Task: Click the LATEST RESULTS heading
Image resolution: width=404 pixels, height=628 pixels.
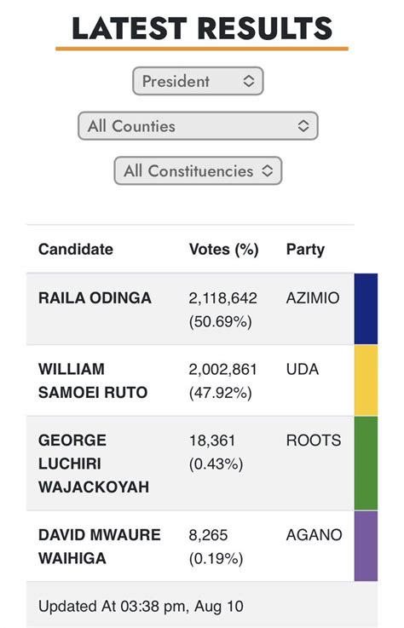Action: [202, 28]
